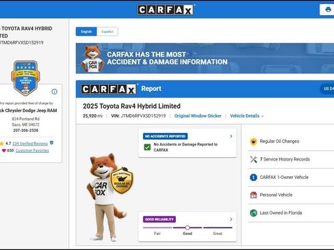Click the Personal Vehicle text
This screenshot has height=250, width=334.
click(x=276, y=195)
